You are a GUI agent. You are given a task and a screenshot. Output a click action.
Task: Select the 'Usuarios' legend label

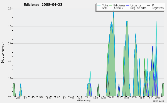[x=136, y=5]
